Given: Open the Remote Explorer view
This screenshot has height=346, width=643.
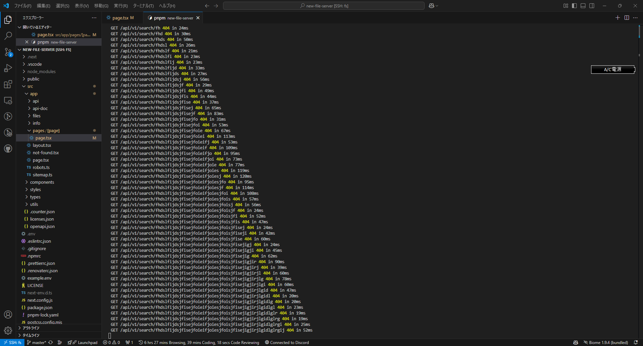Looking at the screenshot, I should coord(8,100).
